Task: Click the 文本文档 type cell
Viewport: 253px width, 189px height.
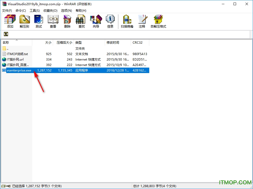Action: [82, 54]
